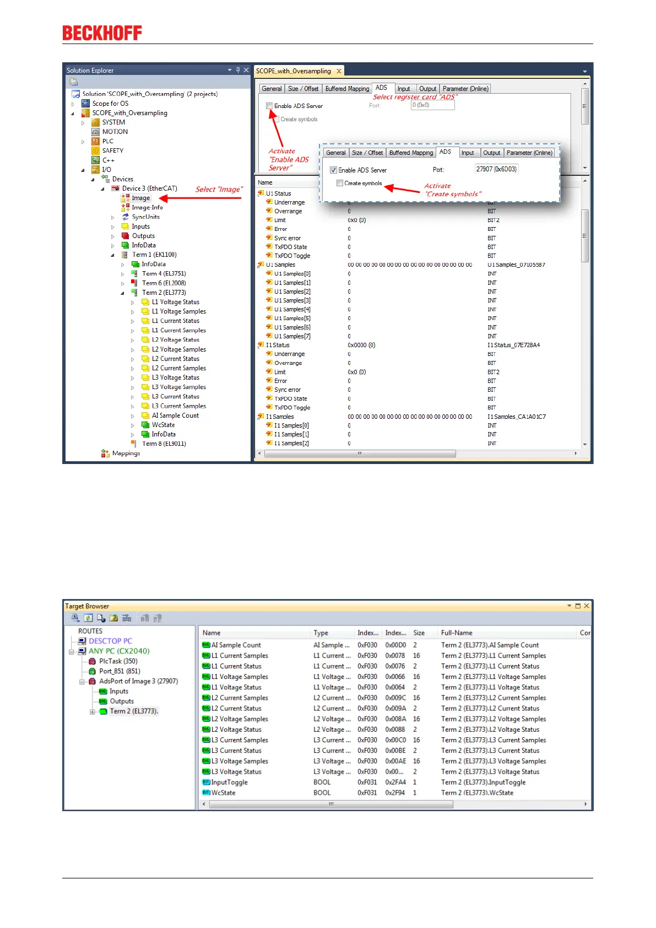The width and height of the screenshot is (656, 928).
Task: Click the Target Browser tree structure icon
Action: pos(127,618)
